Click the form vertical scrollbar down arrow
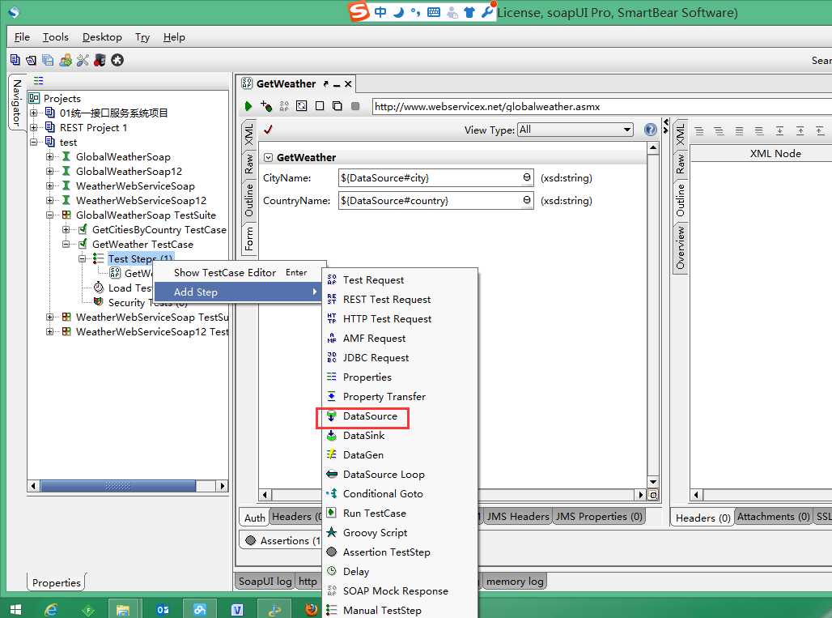Image resolution: width=832 pixels, height=618 pixels. click(653, 482)
